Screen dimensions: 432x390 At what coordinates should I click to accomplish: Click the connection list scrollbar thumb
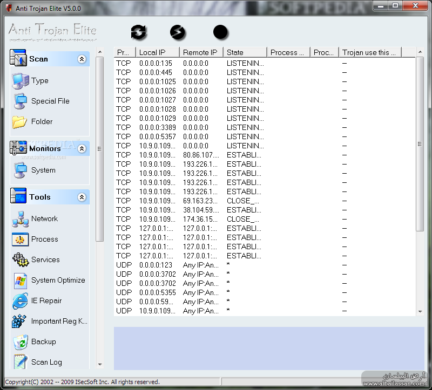point(420,144)
